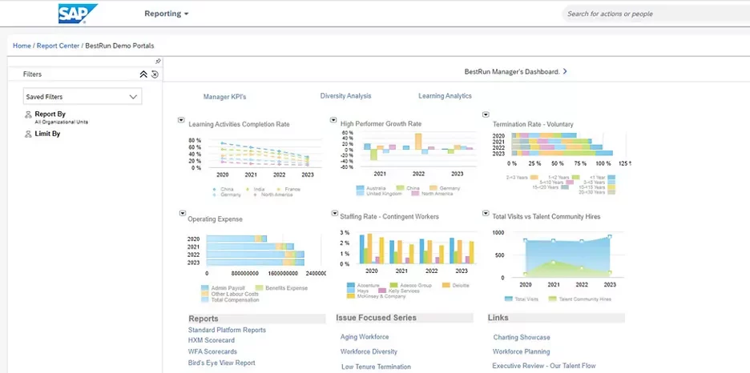Click the Report By person icon
This screenshot has width=750, height=373.
pyautogui.click(x=28, y=115)
